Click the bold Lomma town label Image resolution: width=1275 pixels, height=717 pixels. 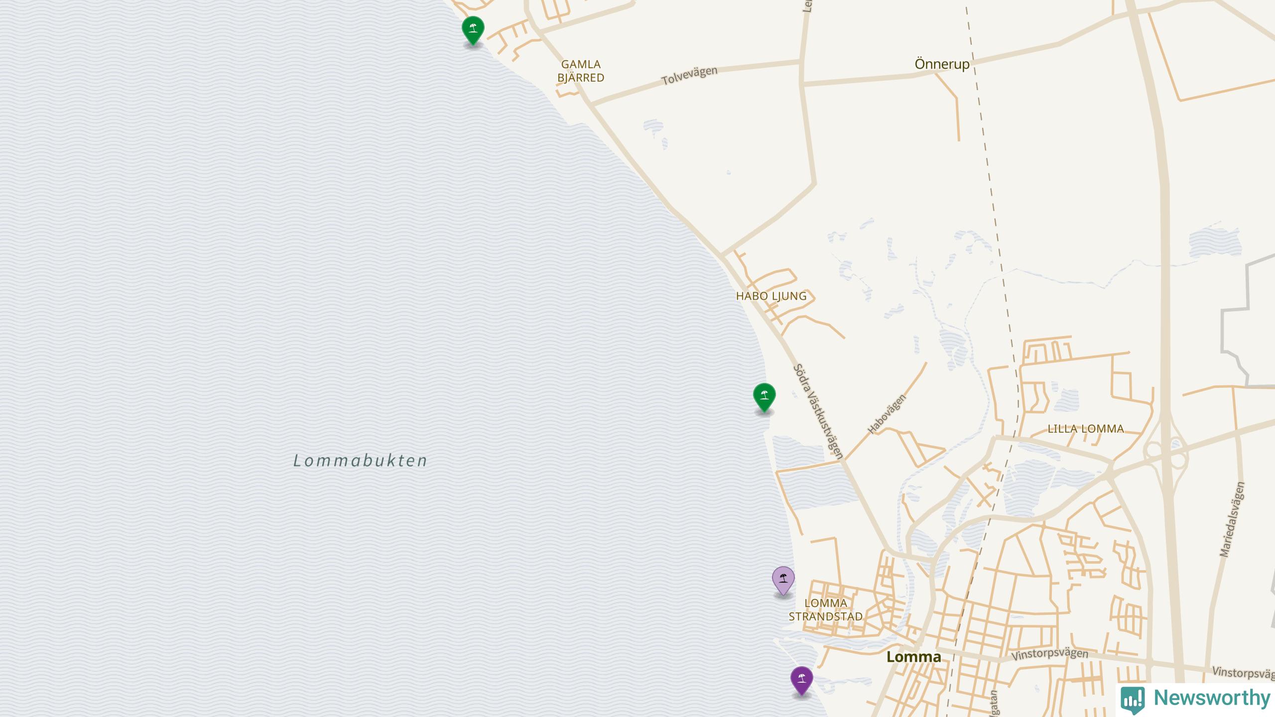[913, 657]
